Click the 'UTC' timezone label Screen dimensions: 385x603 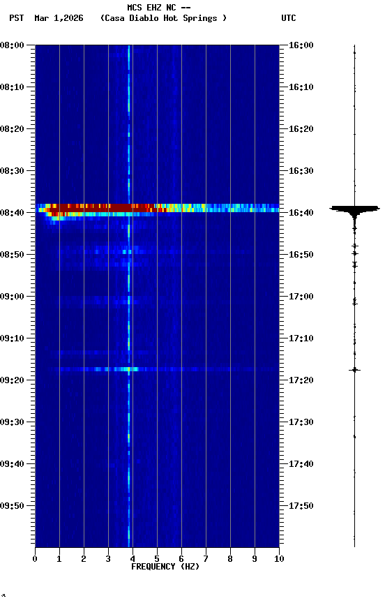pyautogui.click(x=289, y=18)
